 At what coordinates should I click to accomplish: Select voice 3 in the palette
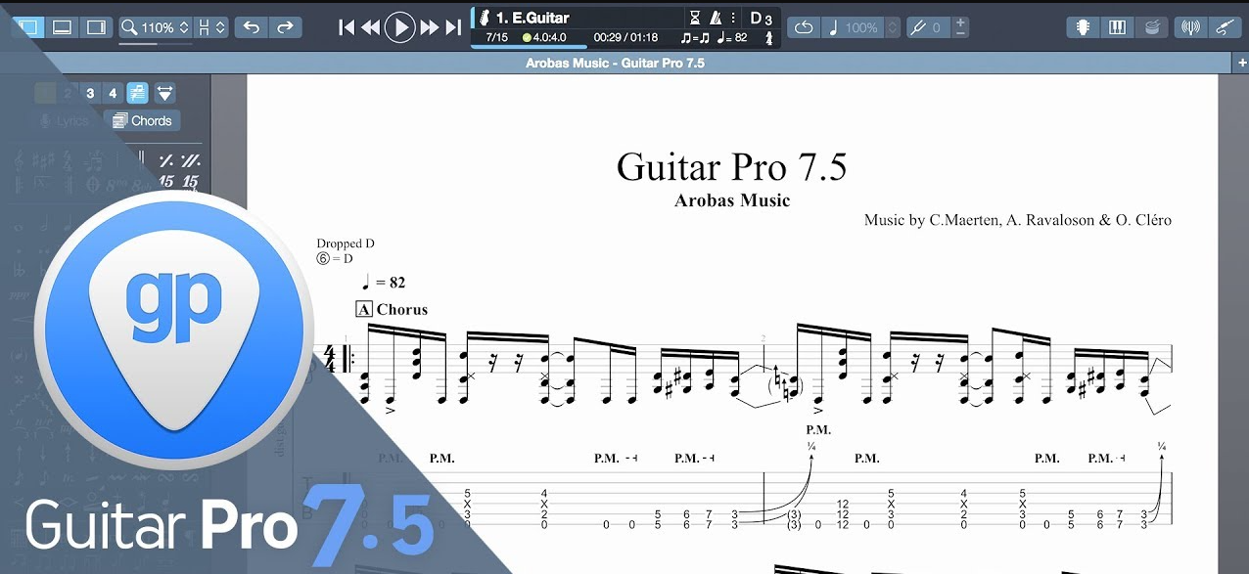point(90,94)
